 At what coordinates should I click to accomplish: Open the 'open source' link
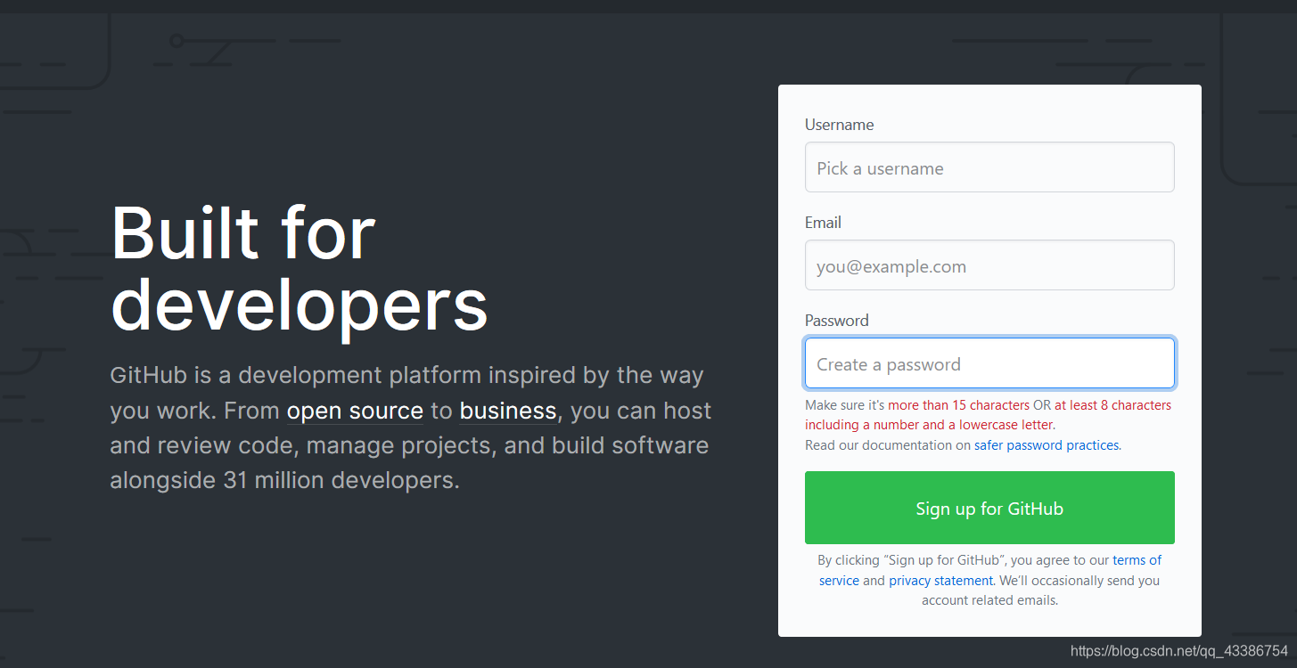[x=355, y=411]
